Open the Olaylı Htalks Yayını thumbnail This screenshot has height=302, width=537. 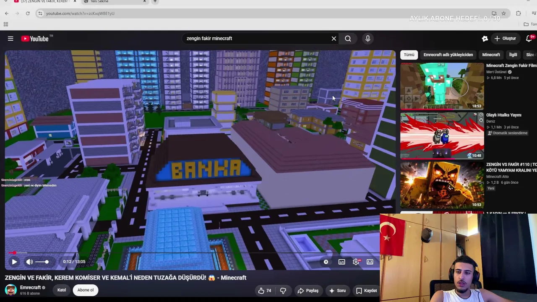[442, 135]
